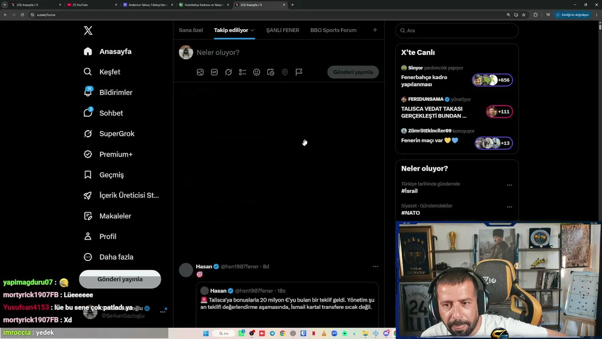Click the composer Gönderi yayınla button

353,72
